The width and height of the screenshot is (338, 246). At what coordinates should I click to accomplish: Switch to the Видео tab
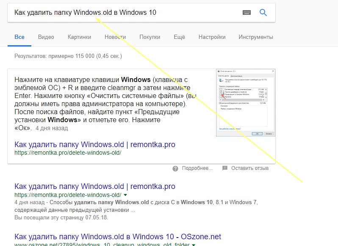(46, 37)
